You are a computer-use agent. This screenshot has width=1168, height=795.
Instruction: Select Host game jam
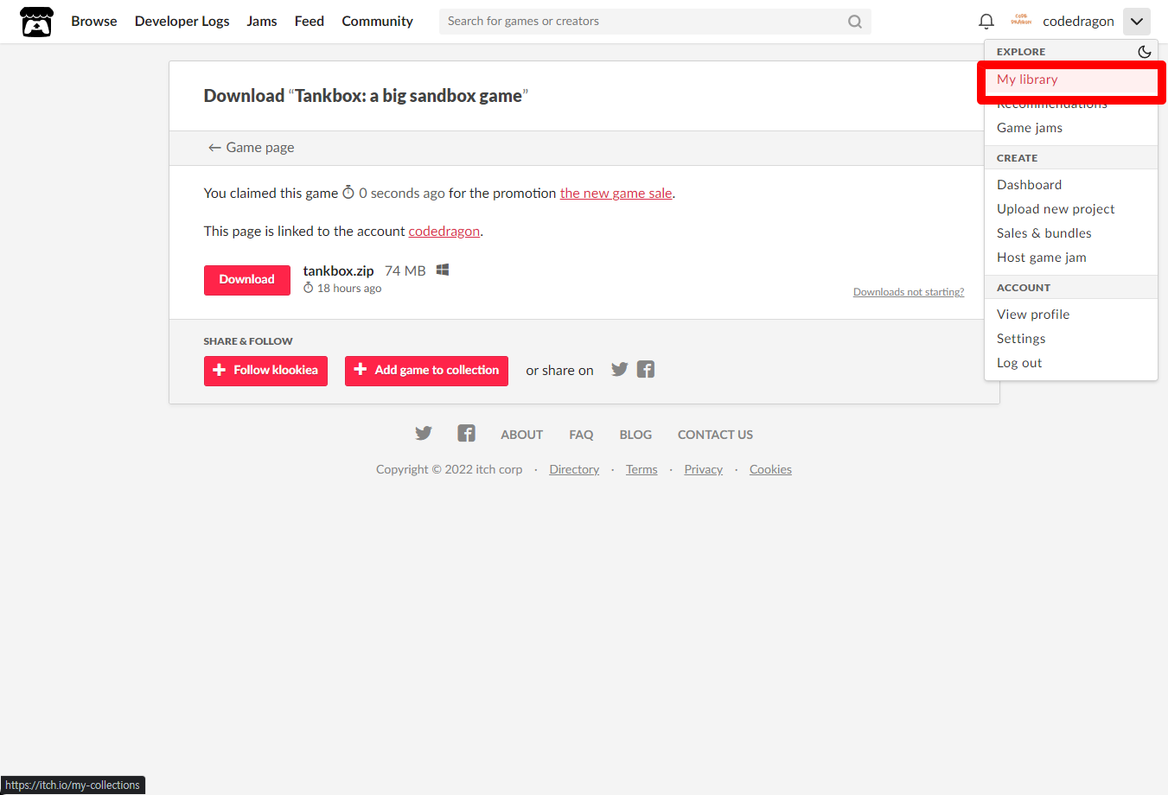pos(1071,258)
